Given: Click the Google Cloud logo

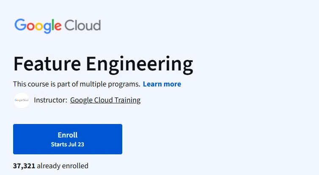Looking at the screenshot, I should click(58, 26).
